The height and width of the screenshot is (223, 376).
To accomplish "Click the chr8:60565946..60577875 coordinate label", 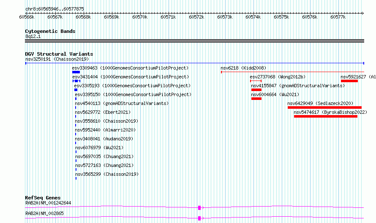I will pyautogui.click(x=54, y=9).
